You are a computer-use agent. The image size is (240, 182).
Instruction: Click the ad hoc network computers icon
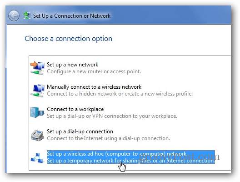click(37, 158)
